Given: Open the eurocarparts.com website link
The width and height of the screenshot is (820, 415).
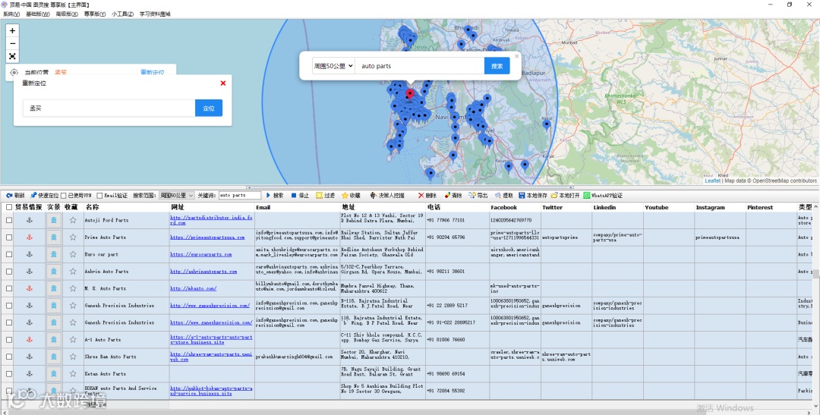Looking at the screenshot, I should tap(200, 255).
